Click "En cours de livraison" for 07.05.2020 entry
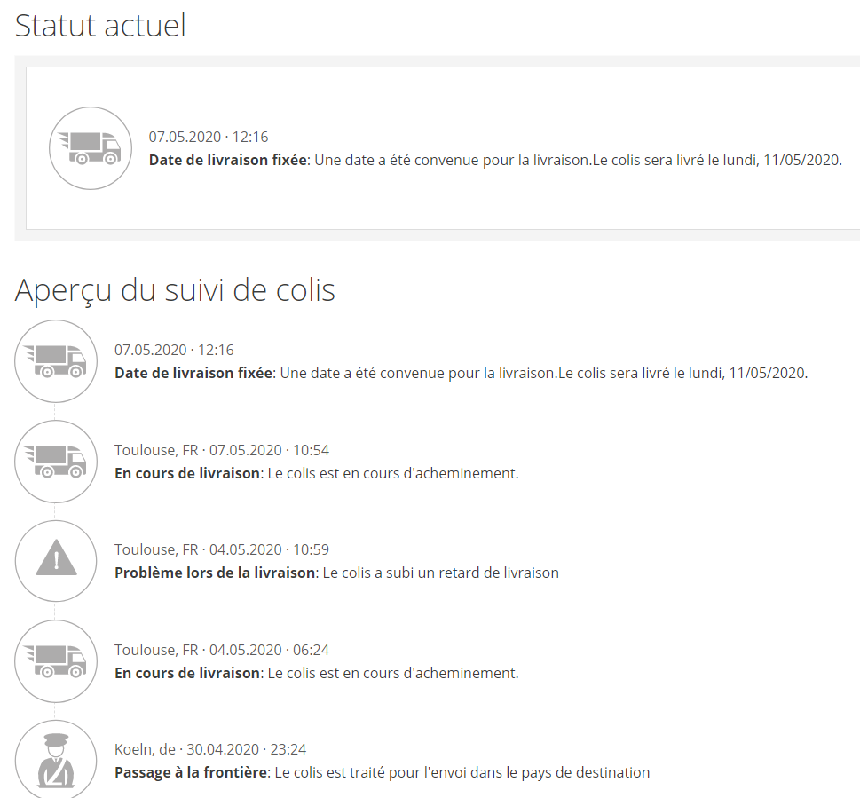Viewport: 860px width, 798px height. pos(186,473)
